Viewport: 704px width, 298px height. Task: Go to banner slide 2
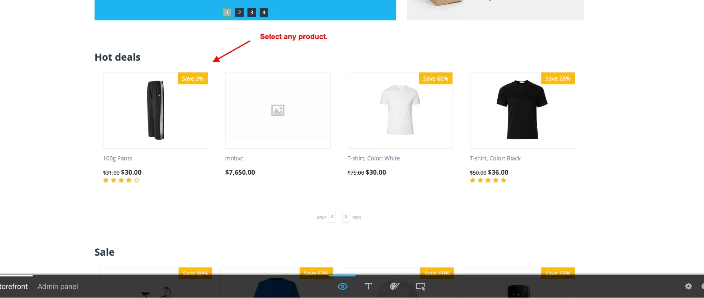tap(239, 13)
